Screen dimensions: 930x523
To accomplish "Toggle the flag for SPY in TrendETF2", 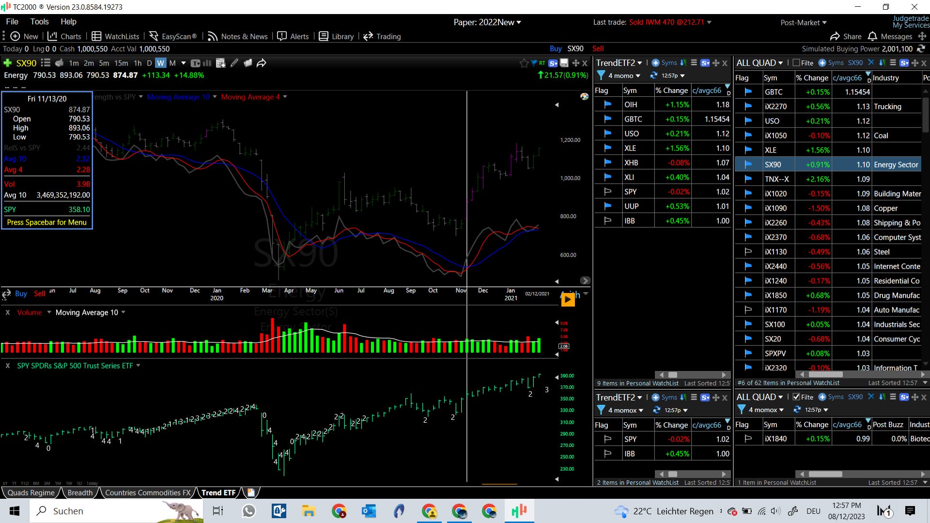I will (x=608, y=192).
